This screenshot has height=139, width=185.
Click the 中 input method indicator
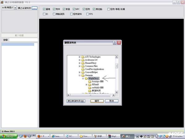(x=141, y=137)
